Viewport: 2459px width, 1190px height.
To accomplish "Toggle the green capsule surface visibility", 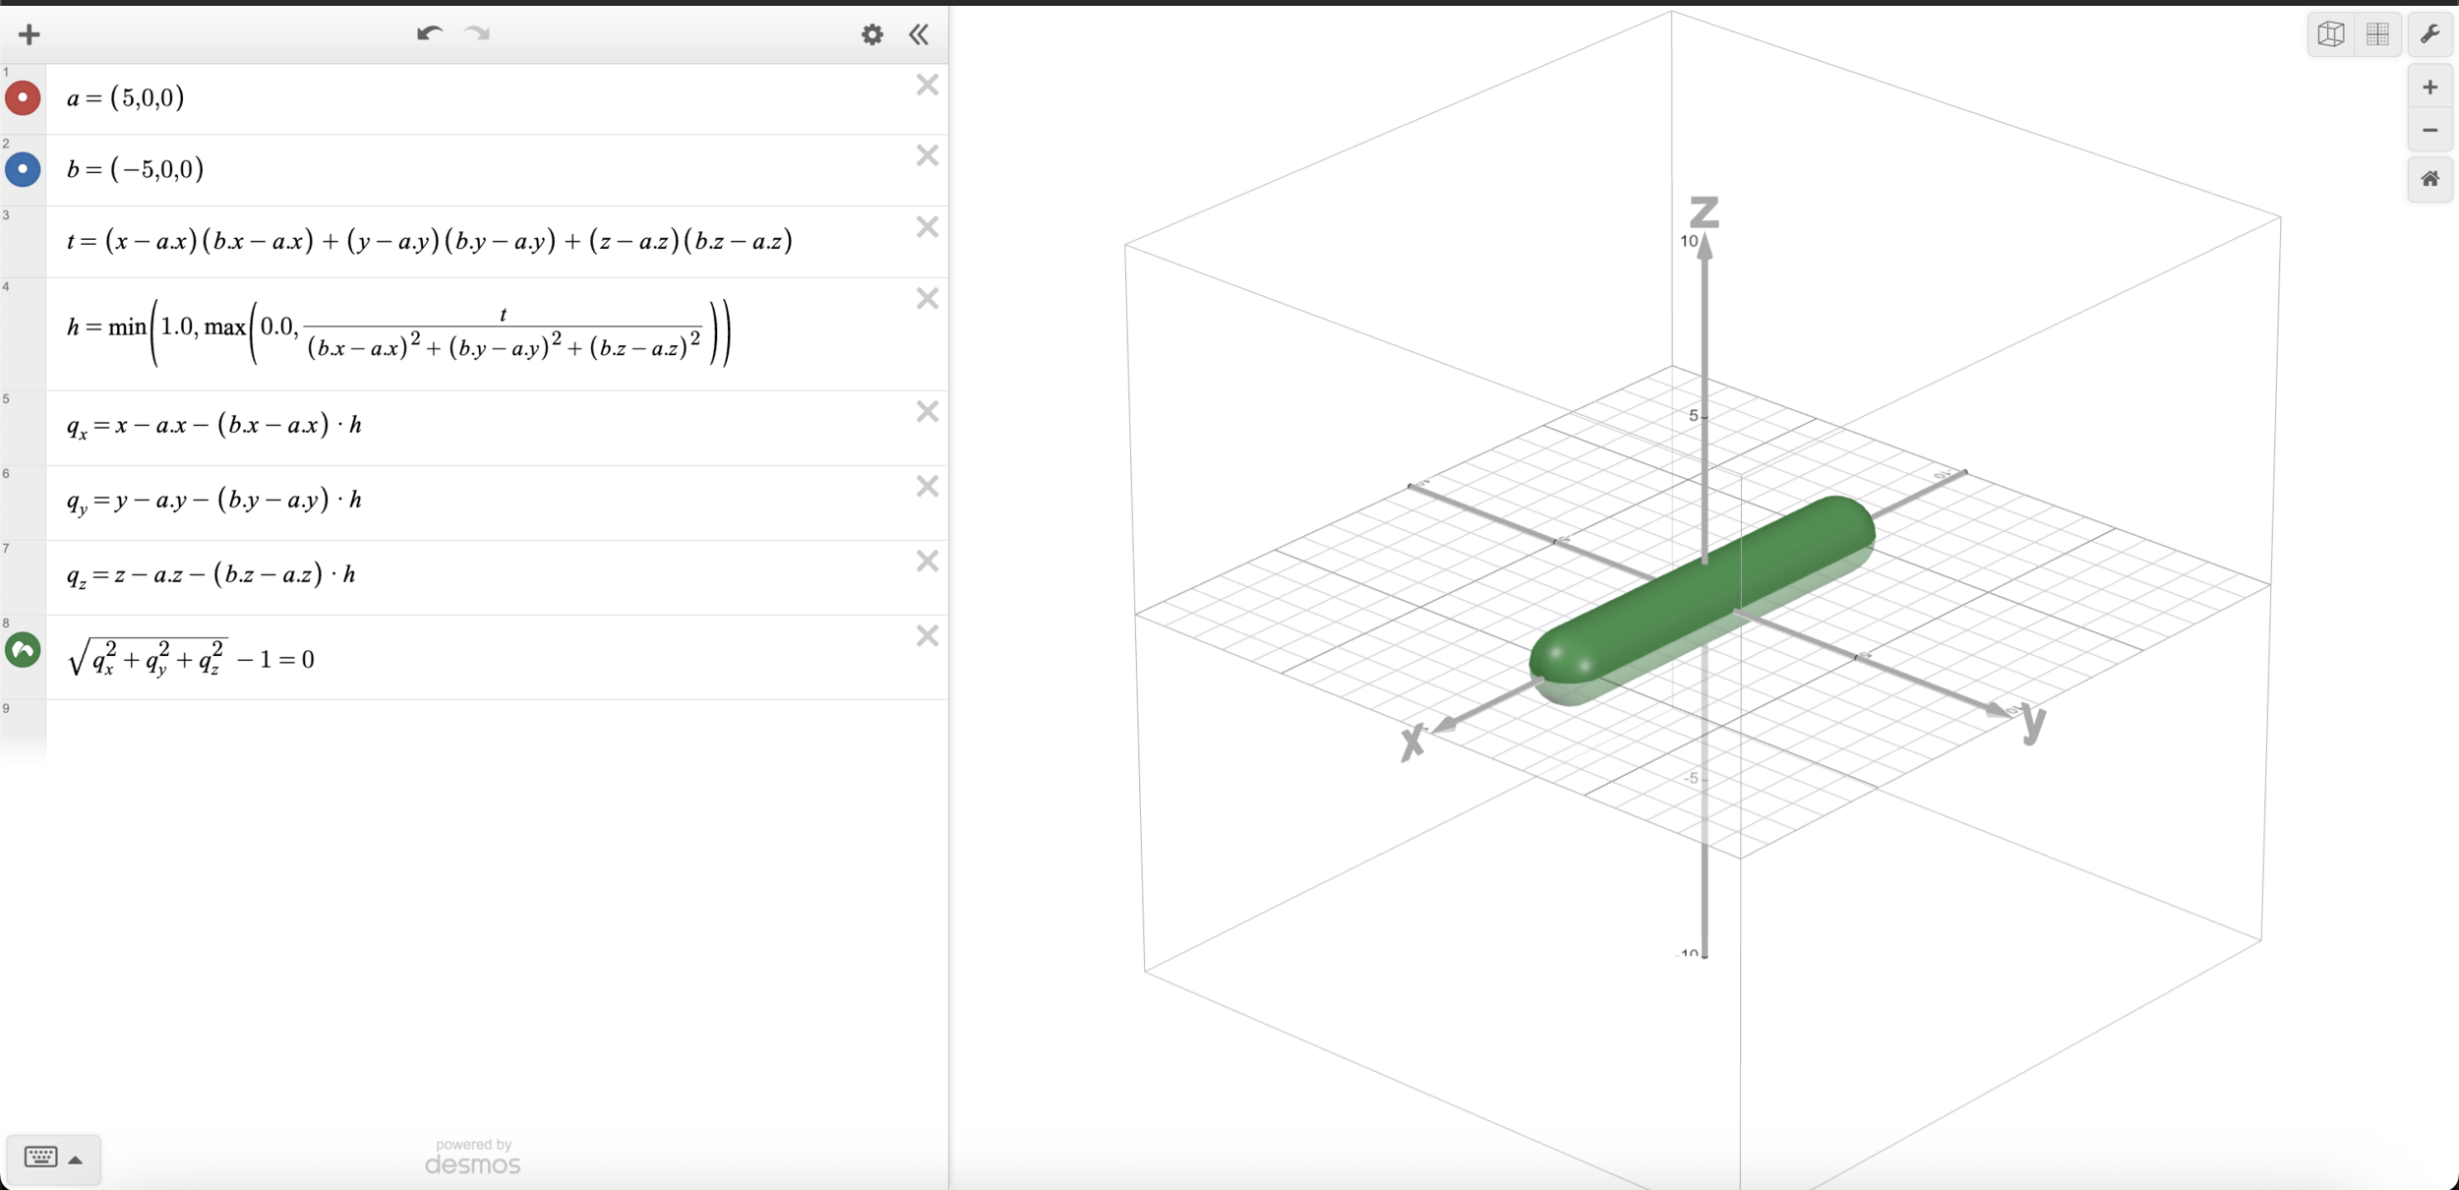I will point(23,650).
